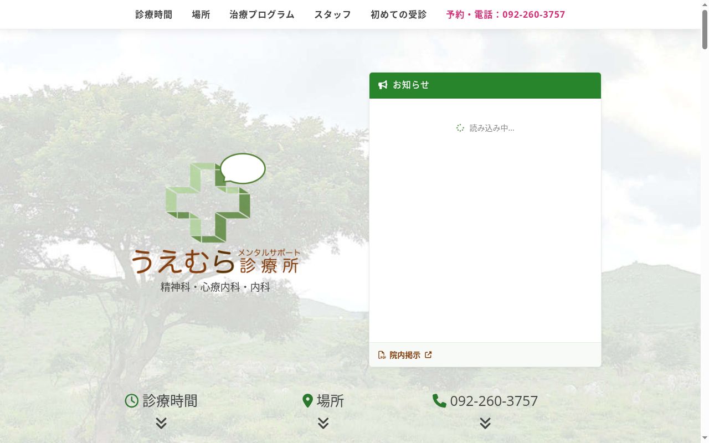The width and height of the screenshot is (709, 443).
Task: Click the 読み込み中 loading text
Action: point(492,128)
